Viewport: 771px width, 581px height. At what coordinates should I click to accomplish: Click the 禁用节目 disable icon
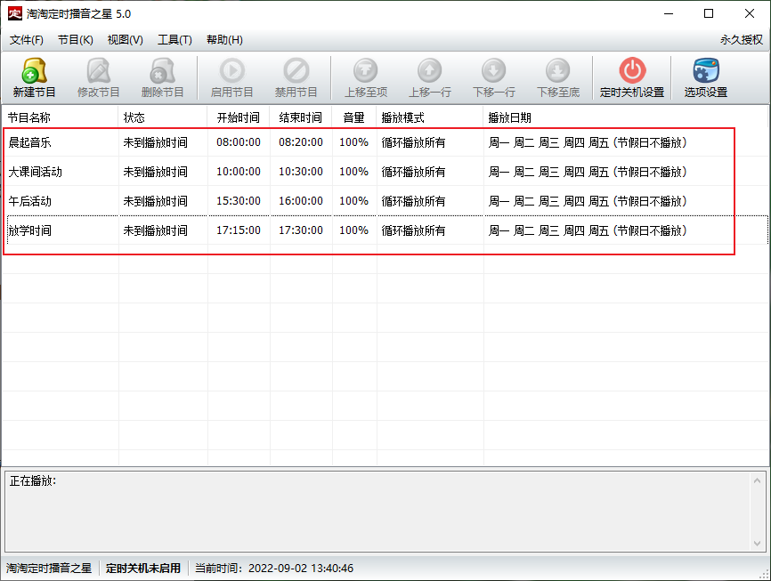[296, 71]
